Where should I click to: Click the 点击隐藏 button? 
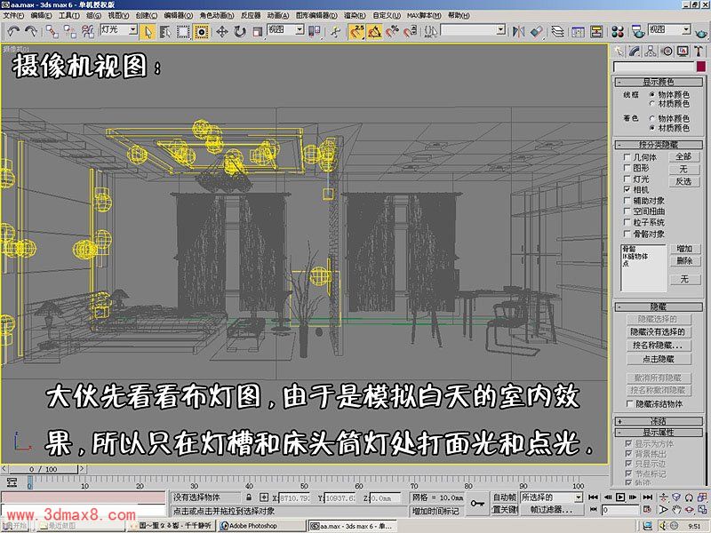point(659,359)
